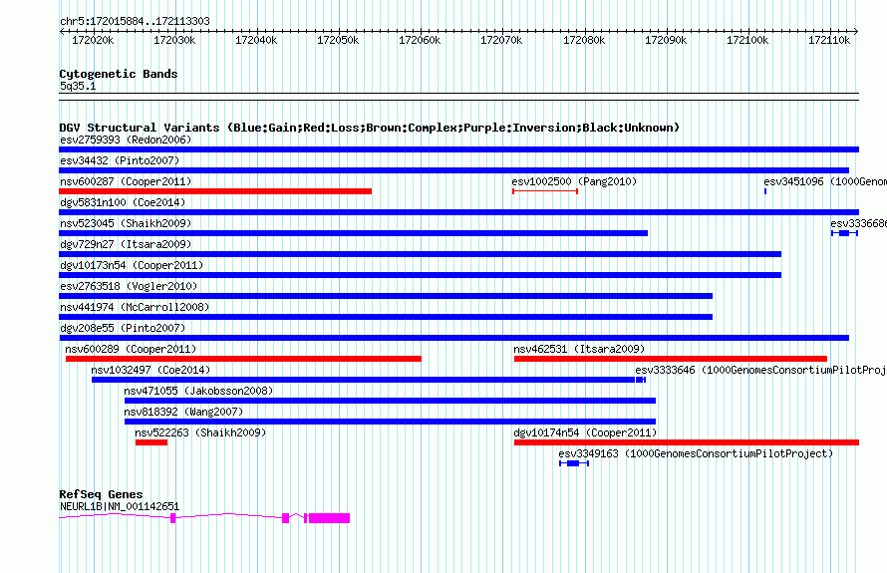The image size is (887, 573).
Task: Select the esv34432 (Pinto2007) blue bar
Action: click(x=453, y=170)
